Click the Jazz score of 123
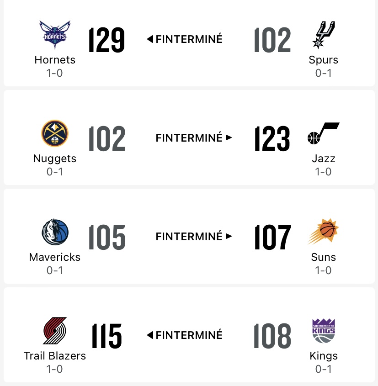This screenshot has width=378, height=386. (272, 138)
